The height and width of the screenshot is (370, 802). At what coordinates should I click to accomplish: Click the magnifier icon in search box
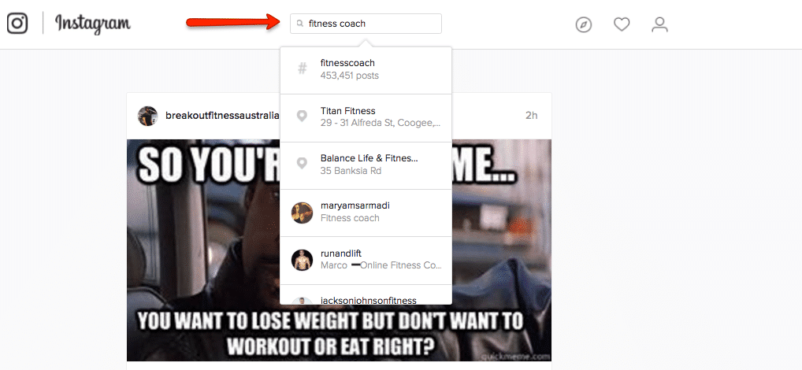[x=300, y=24]
